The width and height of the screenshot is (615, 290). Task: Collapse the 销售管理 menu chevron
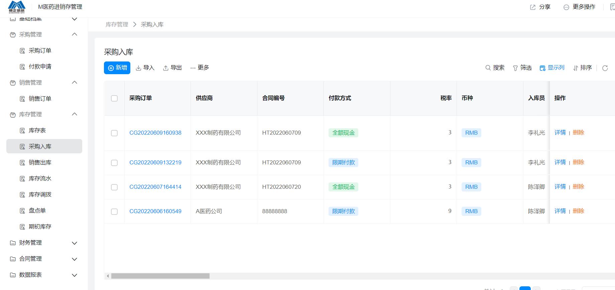[x=75, y=82]
